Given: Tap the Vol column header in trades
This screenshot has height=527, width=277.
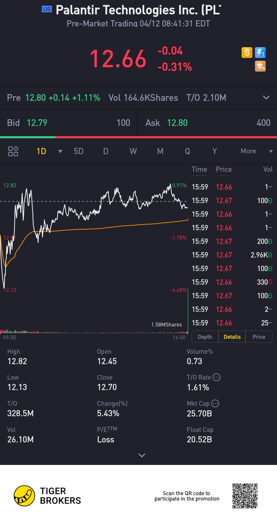Looking at the screenshot, I should [268, 169].
